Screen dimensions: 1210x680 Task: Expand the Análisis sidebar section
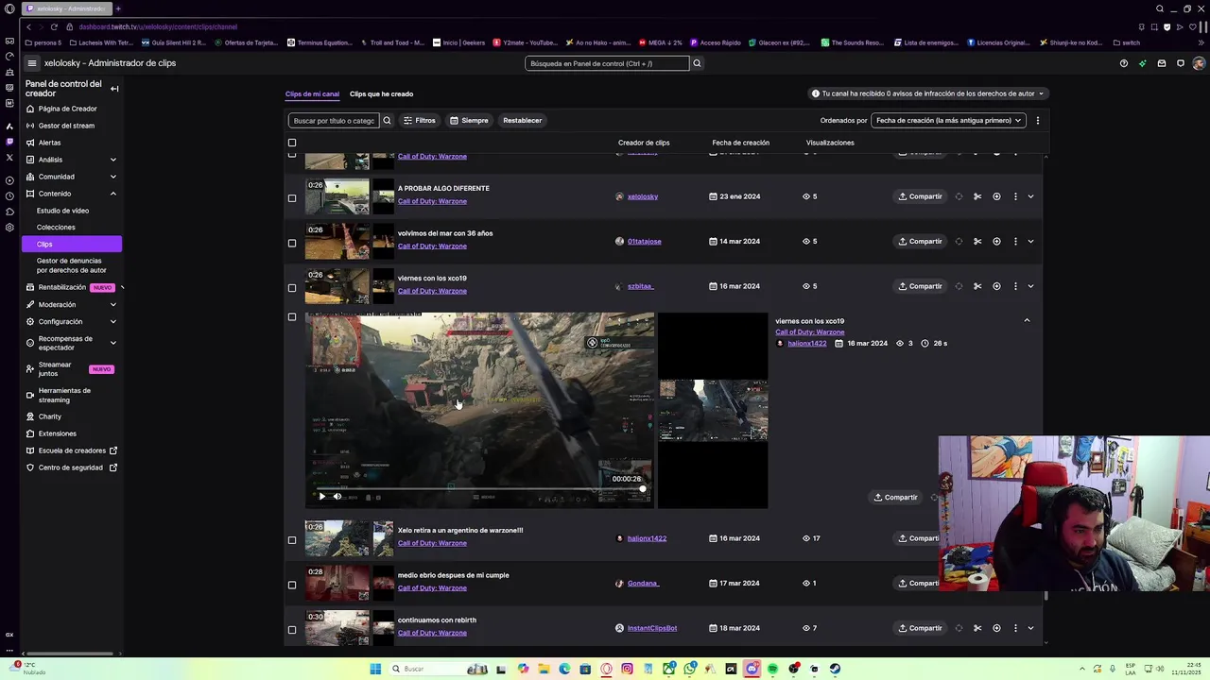tap(112, 160)
